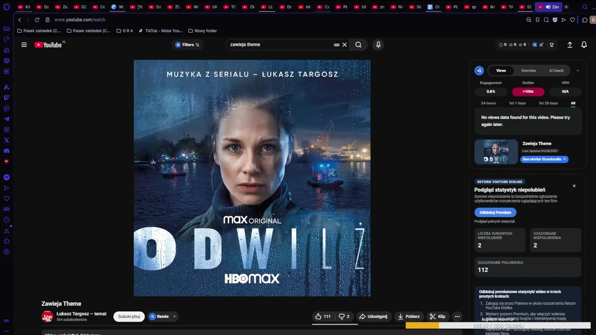Open the ad blocker shield icon
This screenshot has width=596, height=335.
coord(555,20)
